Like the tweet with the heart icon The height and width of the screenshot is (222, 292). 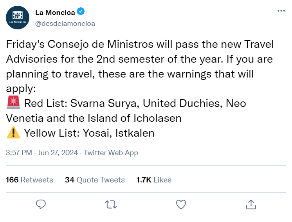[180, 204]
